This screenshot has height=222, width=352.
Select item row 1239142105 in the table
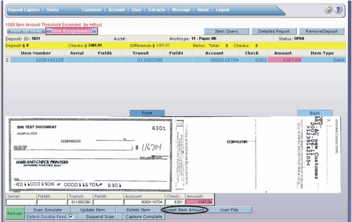pos(177,60)
